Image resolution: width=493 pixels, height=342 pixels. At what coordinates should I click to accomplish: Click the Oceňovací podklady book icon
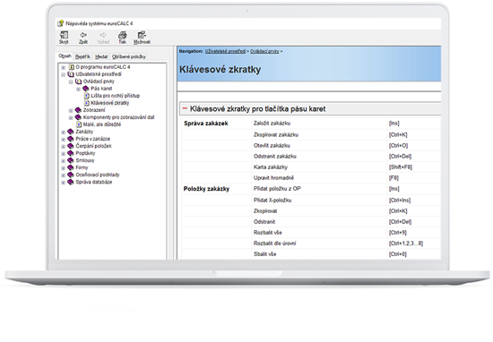click(71, 175)
